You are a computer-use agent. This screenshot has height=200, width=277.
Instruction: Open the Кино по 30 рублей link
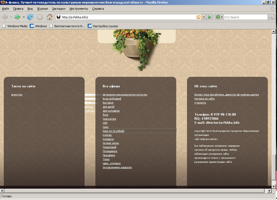pyautogui.click(x=113, y=131)
